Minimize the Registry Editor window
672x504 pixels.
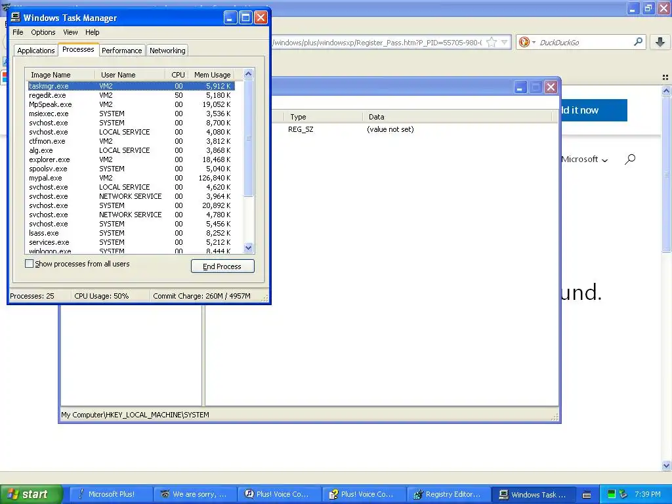(x=520, y=87)
